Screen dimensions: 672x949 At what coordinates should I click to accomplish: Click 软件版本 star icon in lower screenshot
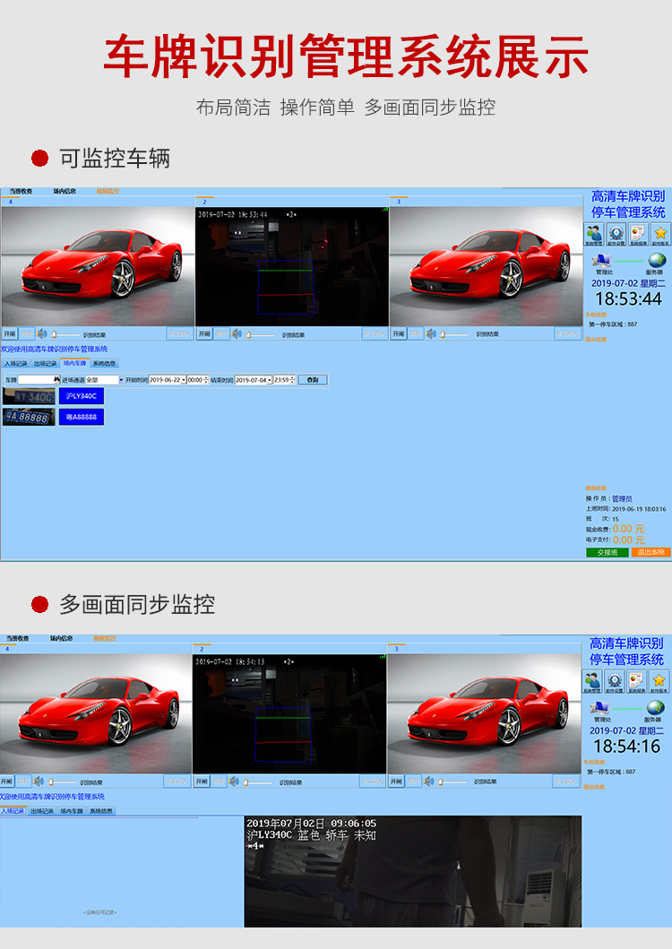tap(659, 681)
